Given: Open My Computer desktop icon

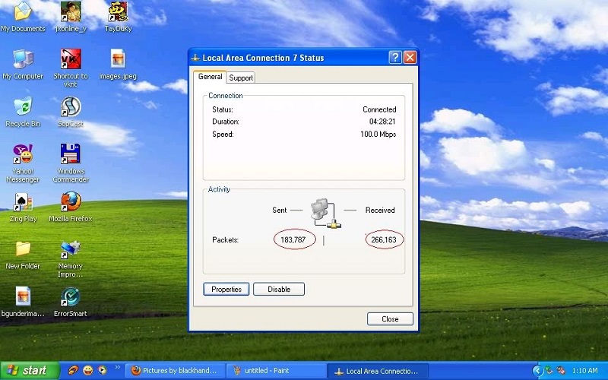Looking at the screenshot, I should coord(23,60).
